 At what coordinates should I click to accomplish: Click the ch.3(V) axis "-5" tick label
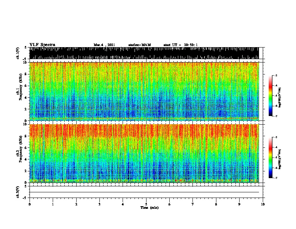25,198
